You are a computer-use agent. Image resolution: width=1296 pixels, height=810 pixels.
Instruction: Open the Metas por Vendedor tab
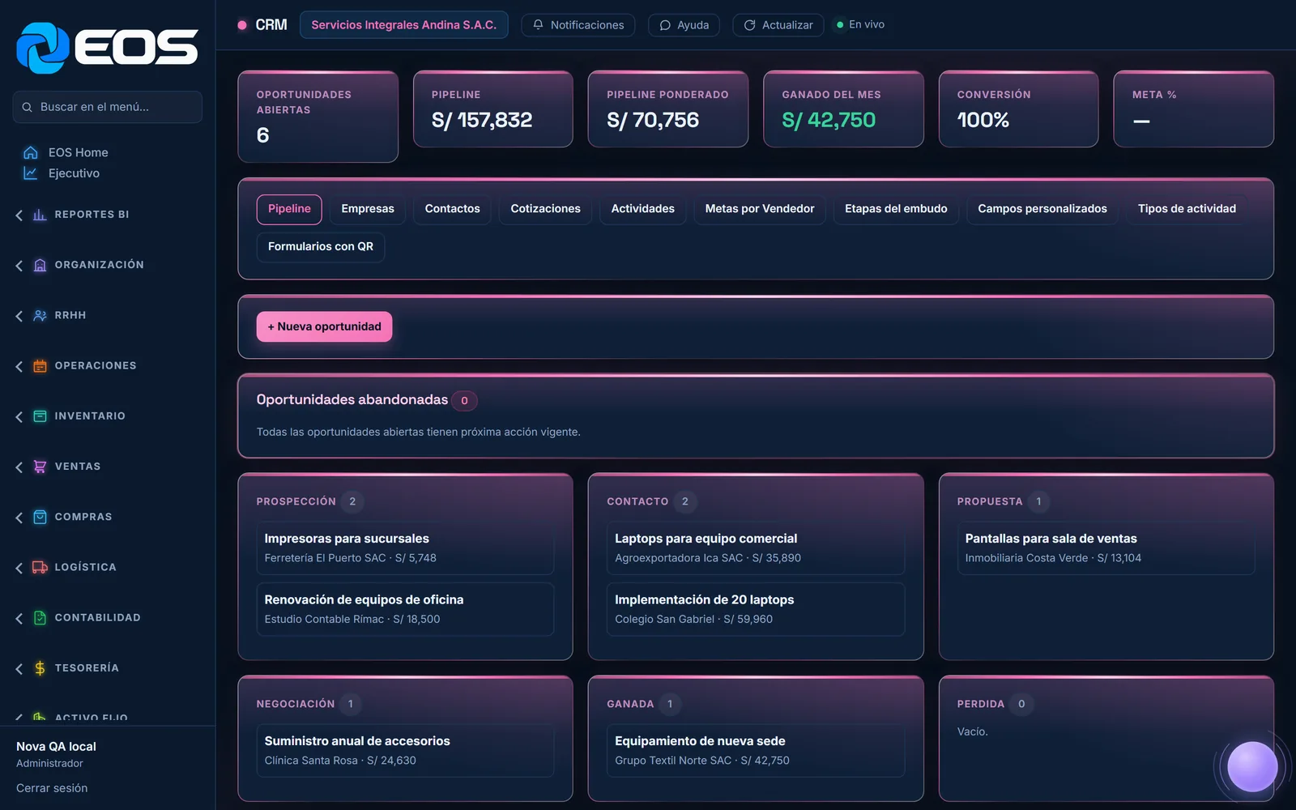760,209
